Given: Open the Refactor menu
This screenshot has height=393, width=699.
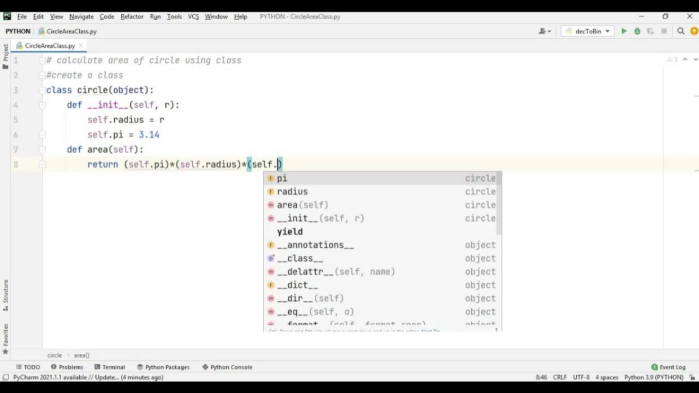Looking at the screenshot, I should pos(132,16).
